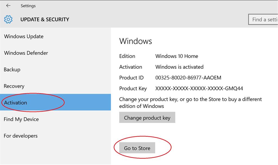Click the 'Windows 10 Home' edition text
Screen dimensions: 278x165
pos(177,56)
